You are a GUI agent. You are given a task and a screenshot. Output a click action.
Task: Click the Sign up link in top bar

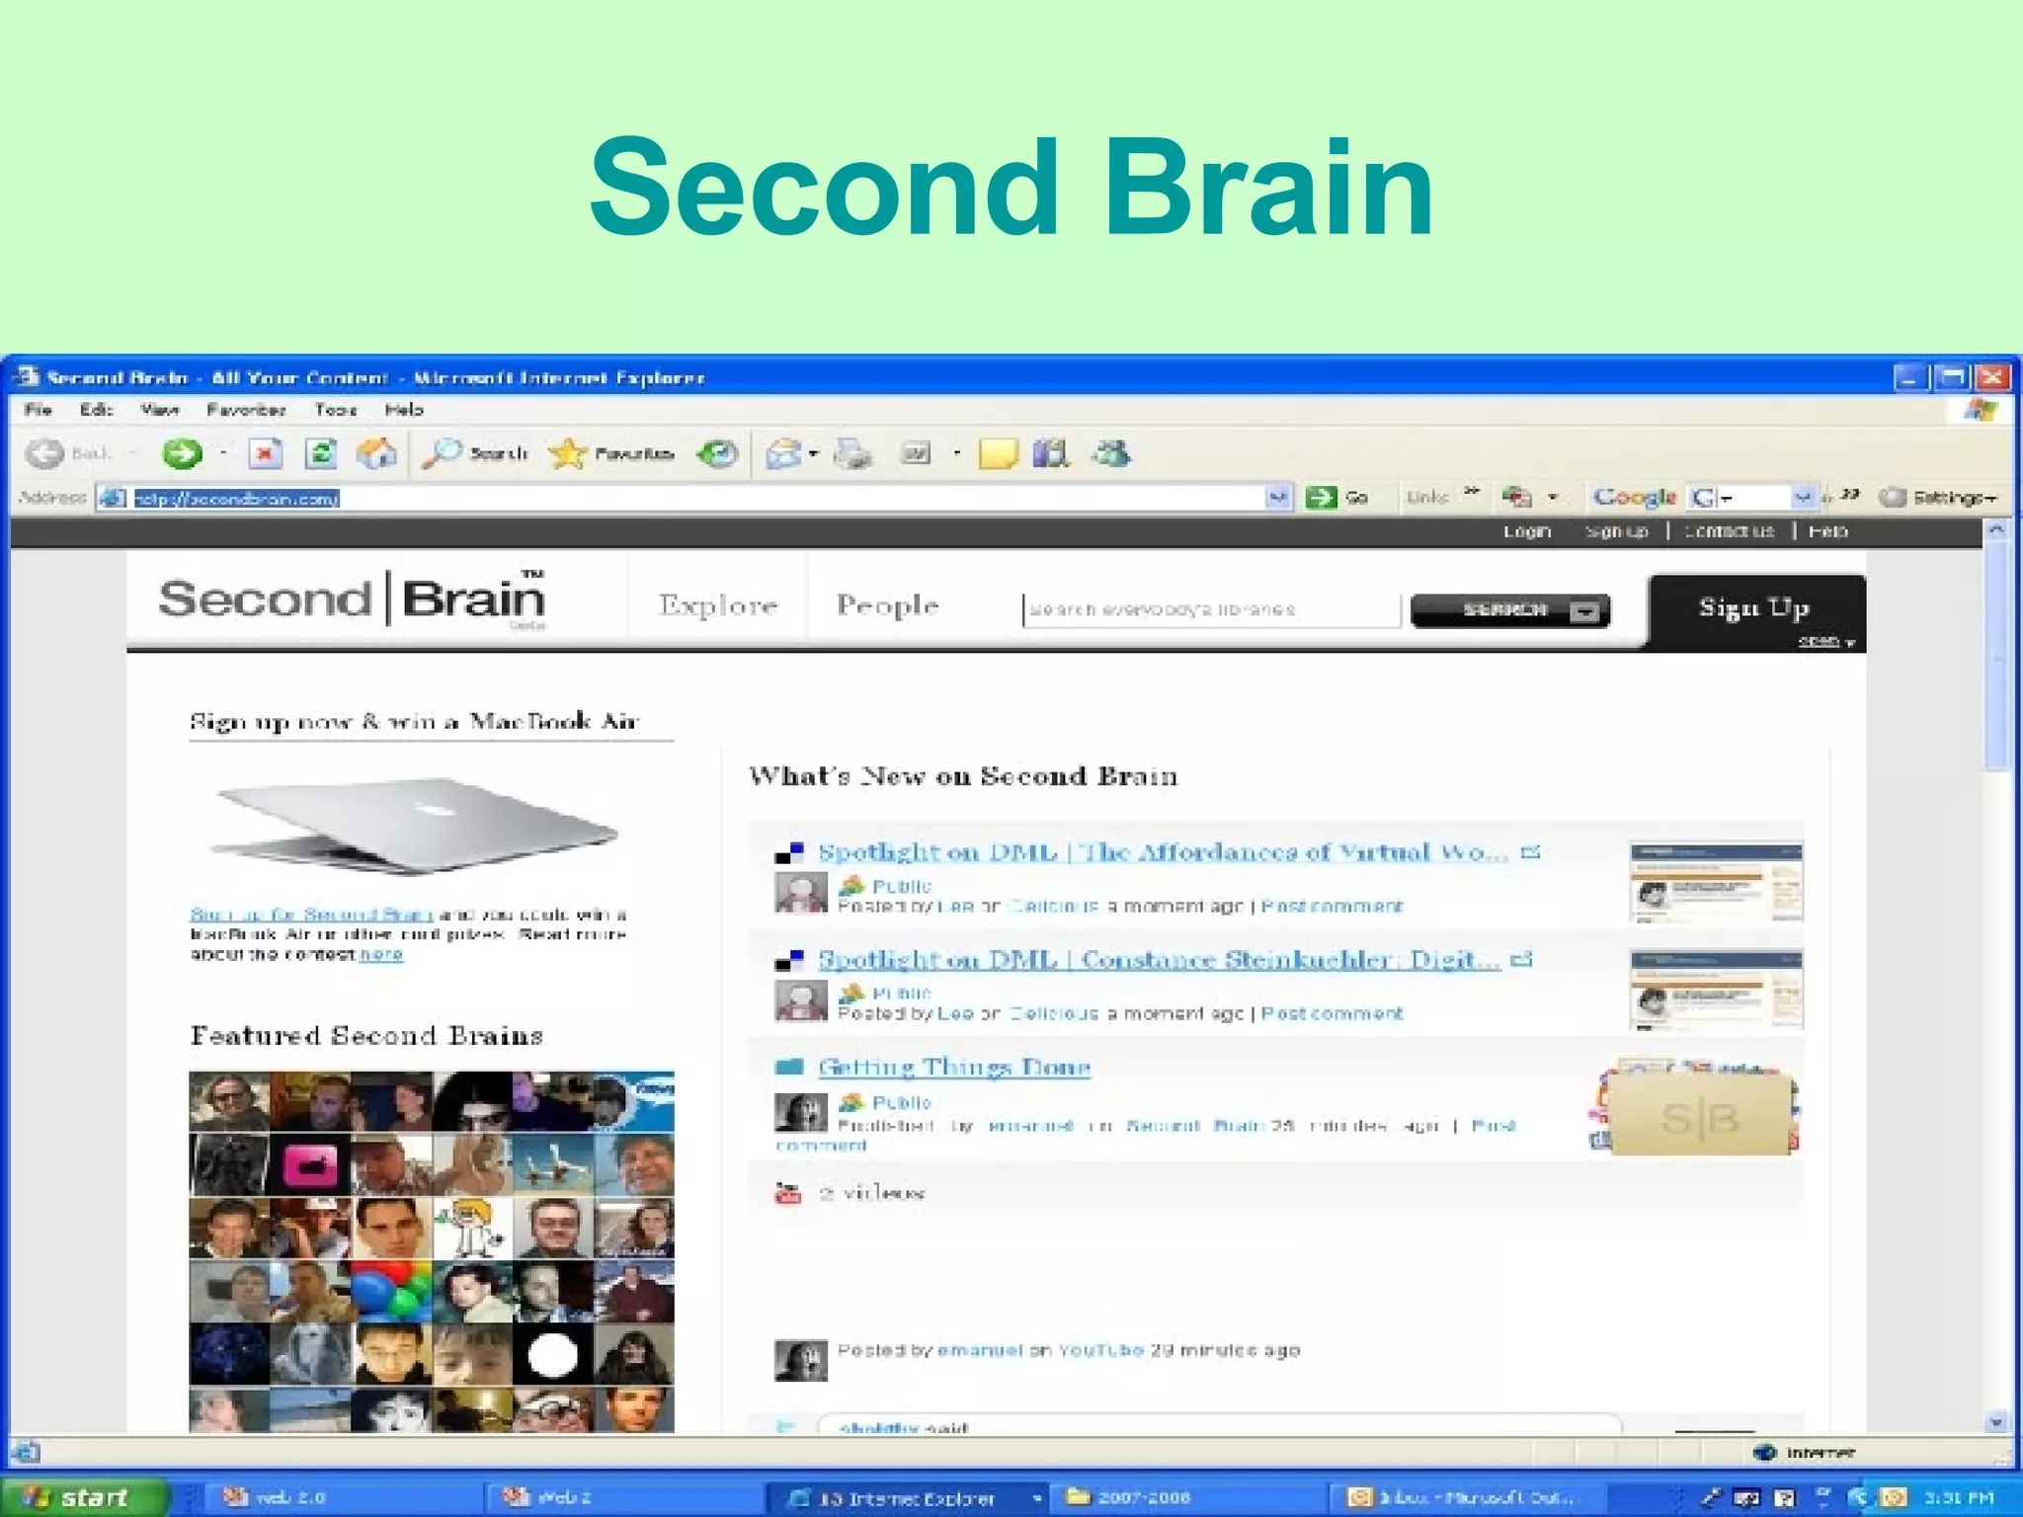point(1617,531)
